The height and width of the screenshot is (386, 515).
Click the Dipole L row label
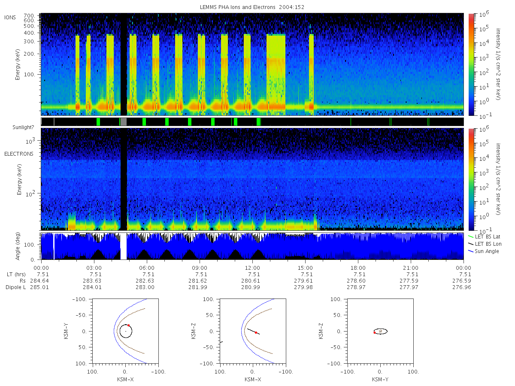tap(15, 287)
